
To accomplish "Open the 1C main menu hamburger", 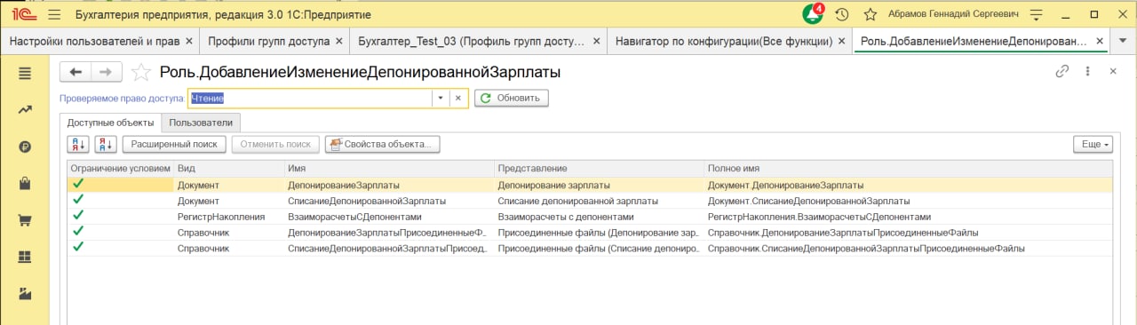I will coord(54,15).
